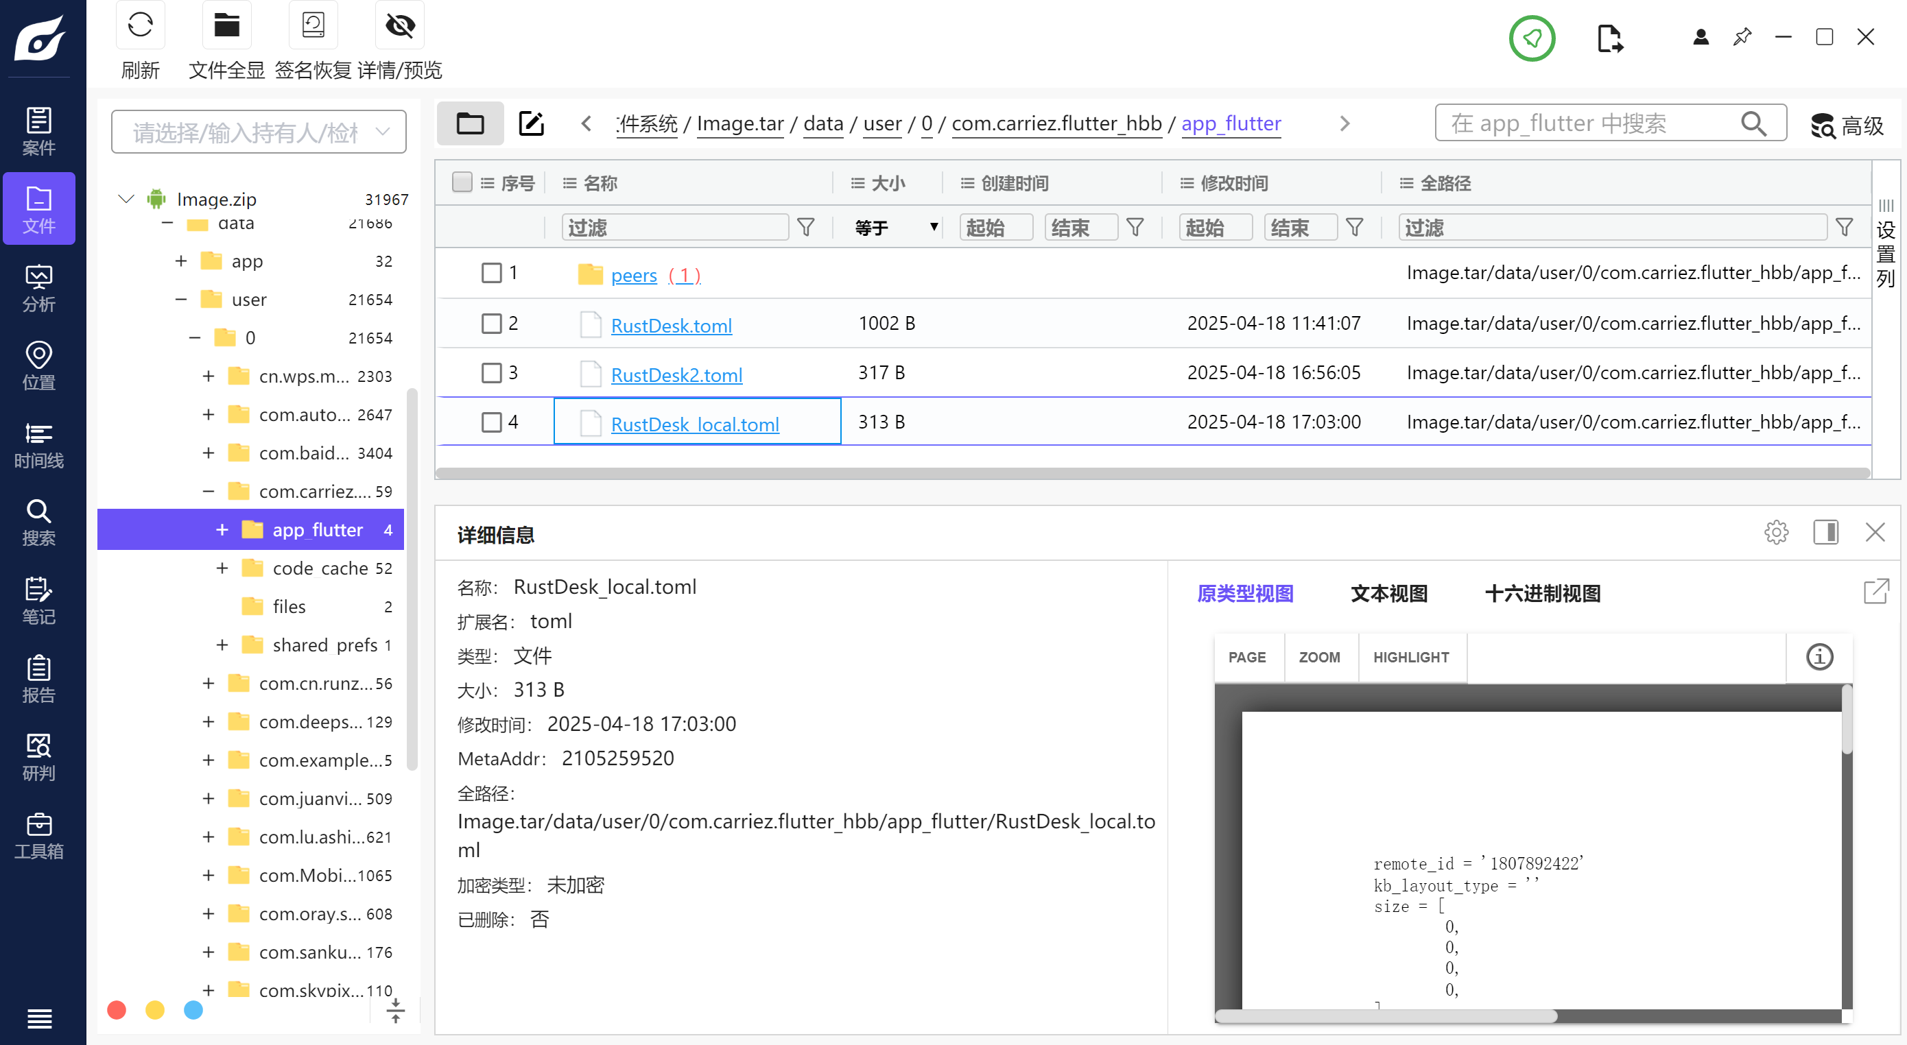Check the row 1 peers checkbox
This screenshot has width=1907, height=1045.
point(492,273)
